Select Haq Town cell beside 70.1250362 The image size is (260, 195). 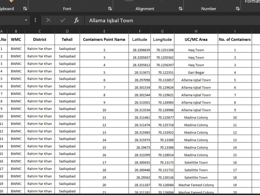click(196, 56)
